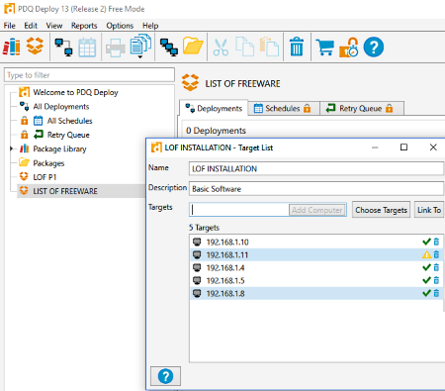The width and height of the screenshot is (445, 391).
Task: Click the Target List dialog help button
Action: click(x=165, y=376)
